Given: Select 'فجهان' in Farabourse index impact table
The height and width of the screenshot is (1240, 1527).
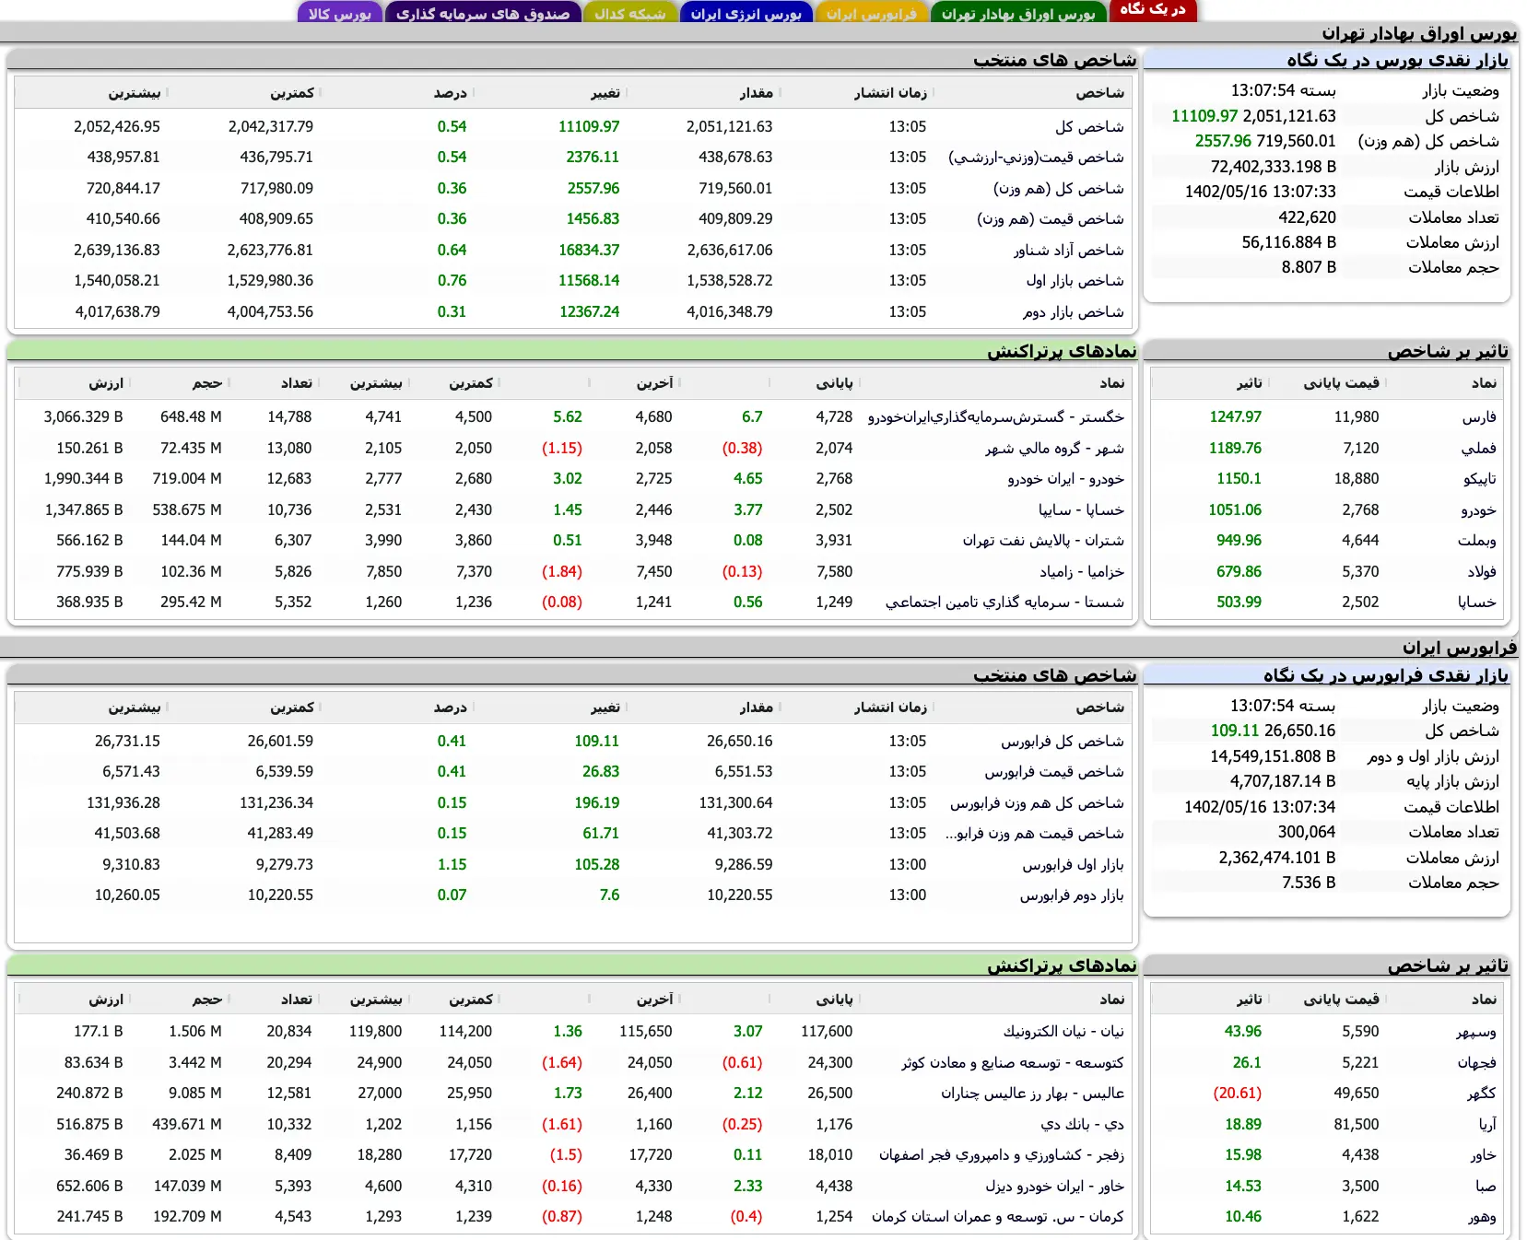Looking at the screenshot, I should pyautogui.click(x=1477, y=1063).
